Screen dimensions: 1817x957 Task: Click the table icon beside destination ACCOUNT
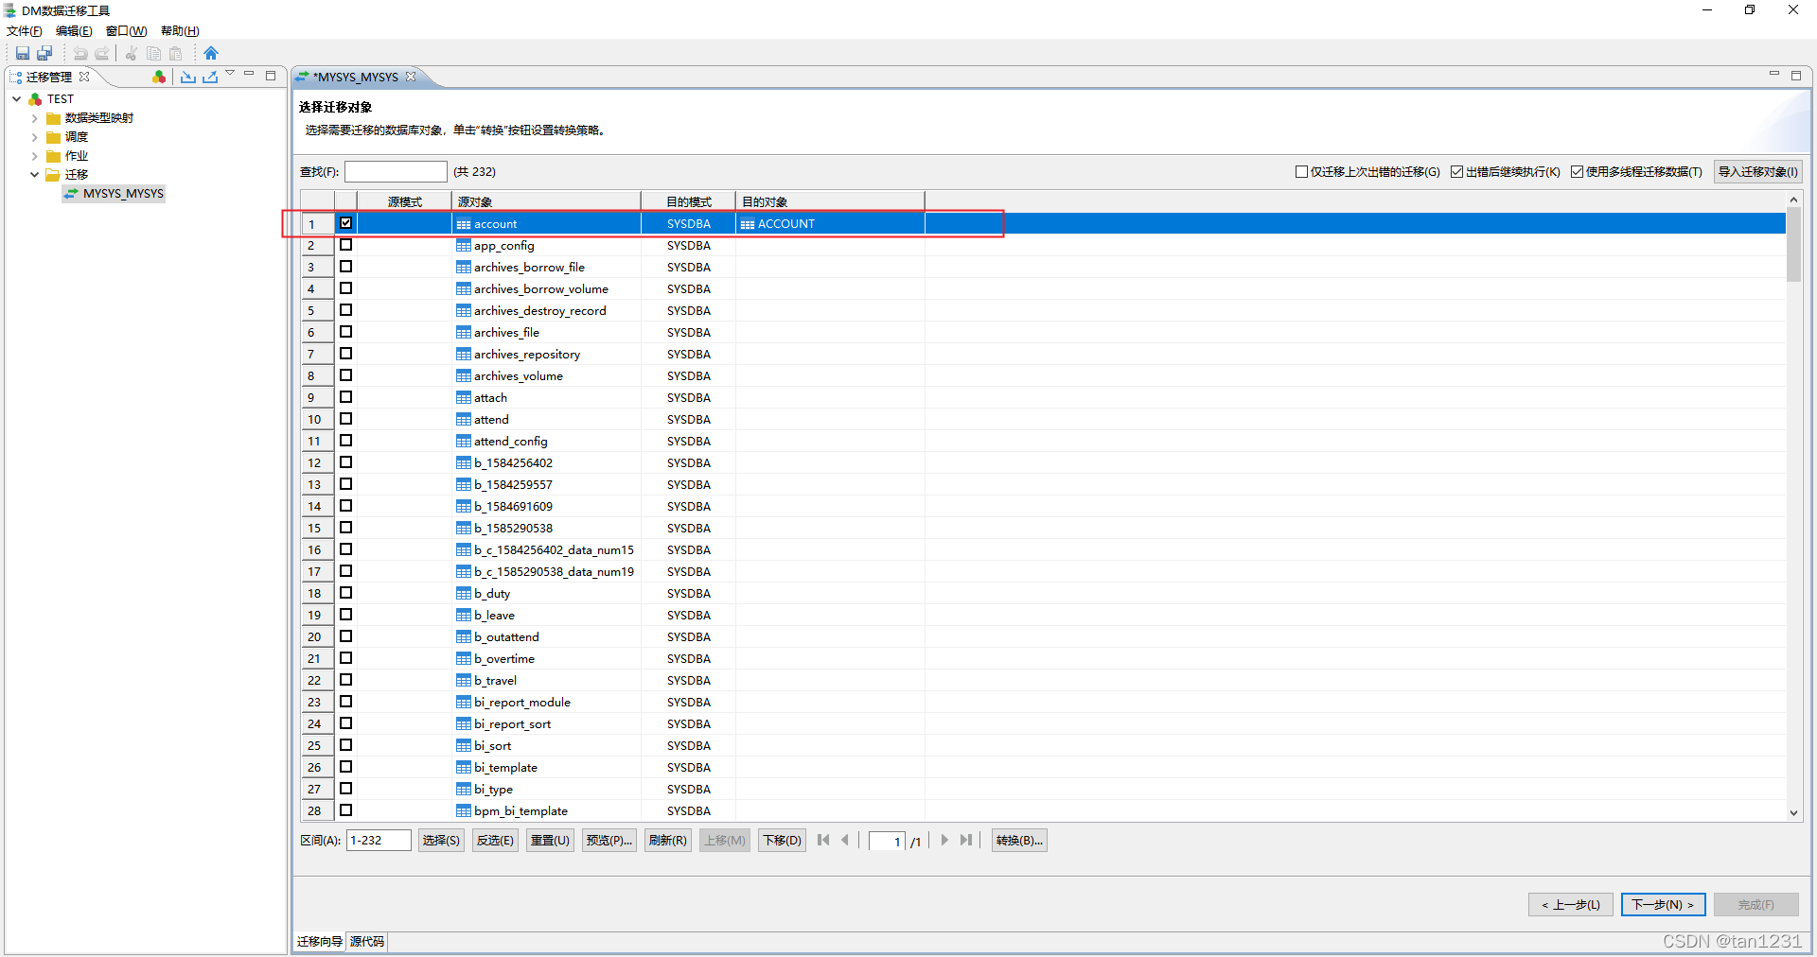(748, 224)
